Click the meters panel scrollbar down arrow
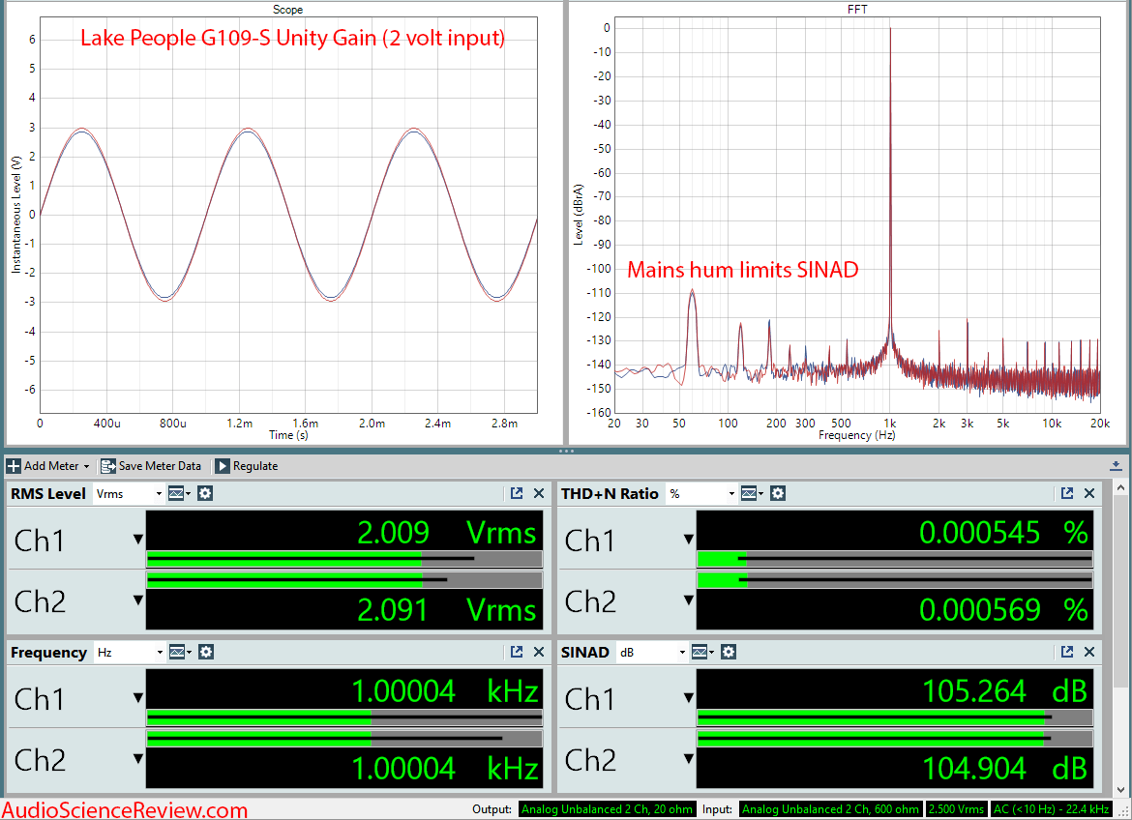 [1120, 790]
